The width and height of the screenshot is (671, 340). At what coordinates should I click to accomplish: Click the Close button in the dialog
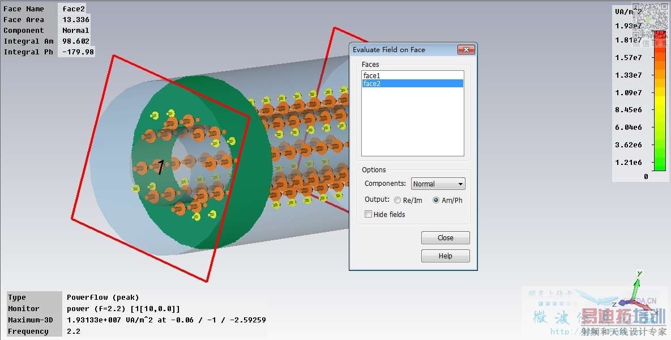(445, 237)
